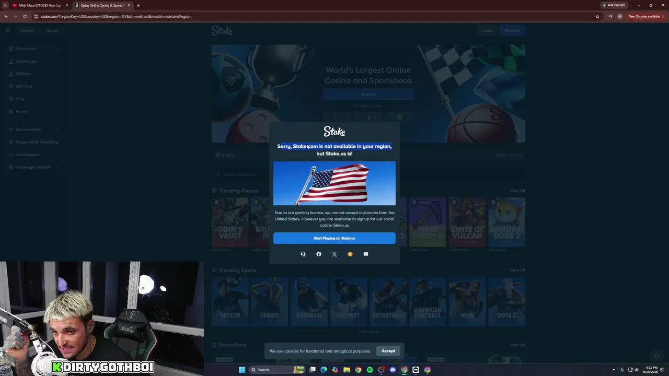Viewport: 669px width, 376px height.
Task: Open the Chrome profile avatar
Action: 620,16
